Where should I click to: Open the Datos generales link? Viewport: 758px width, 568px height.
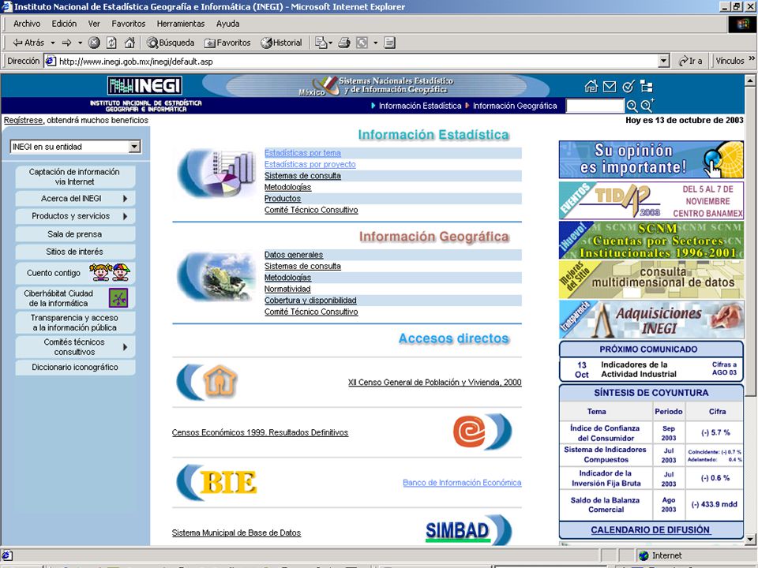click(x=294, y=255)
